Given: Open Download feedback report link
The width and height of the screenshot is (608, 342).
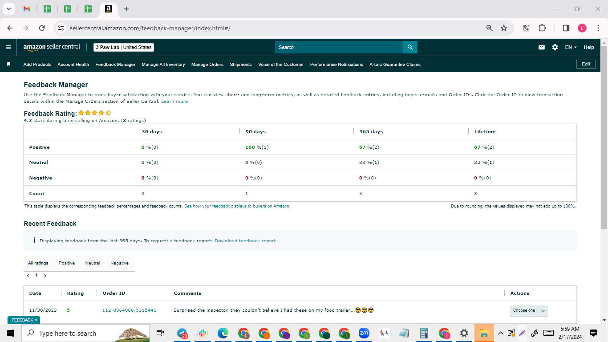Looking at the screenshot, I should tap(245, 240).
